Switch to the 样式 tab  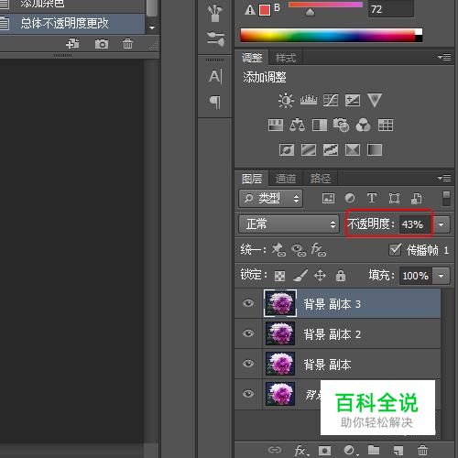(x=286, y=58)
